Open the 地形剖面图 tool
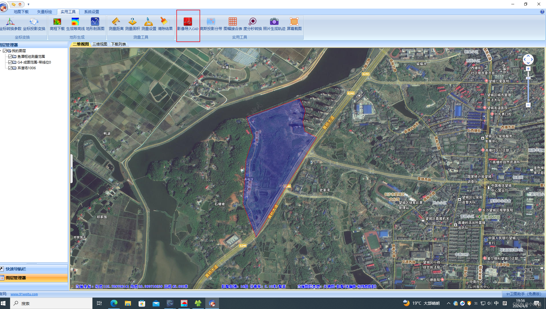Viewport: 546px width, 309px height. click(x=95, y=24)
